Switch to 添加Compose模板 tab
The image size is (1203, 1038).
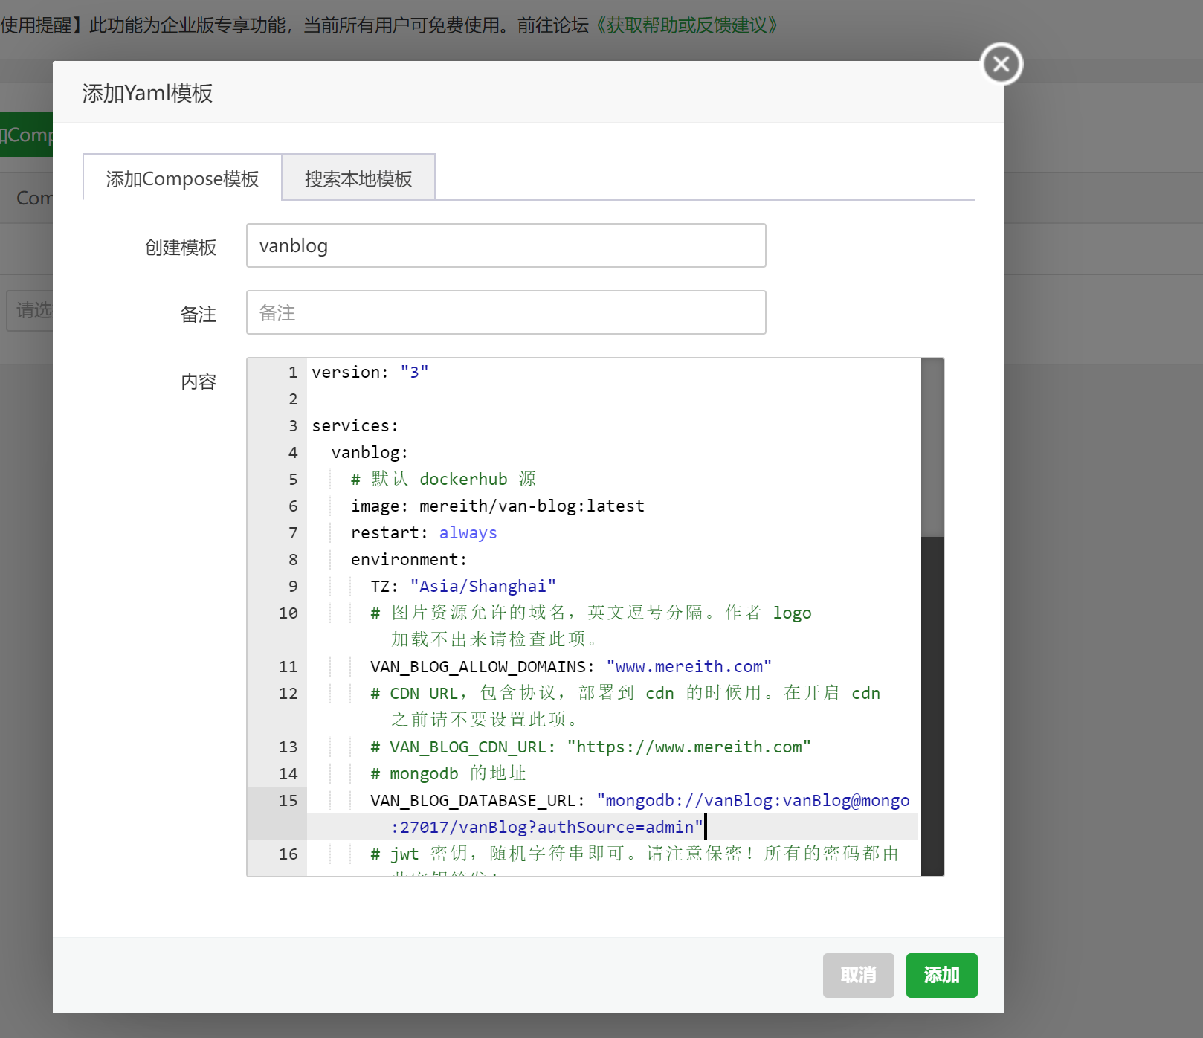(x=182, y=178)
